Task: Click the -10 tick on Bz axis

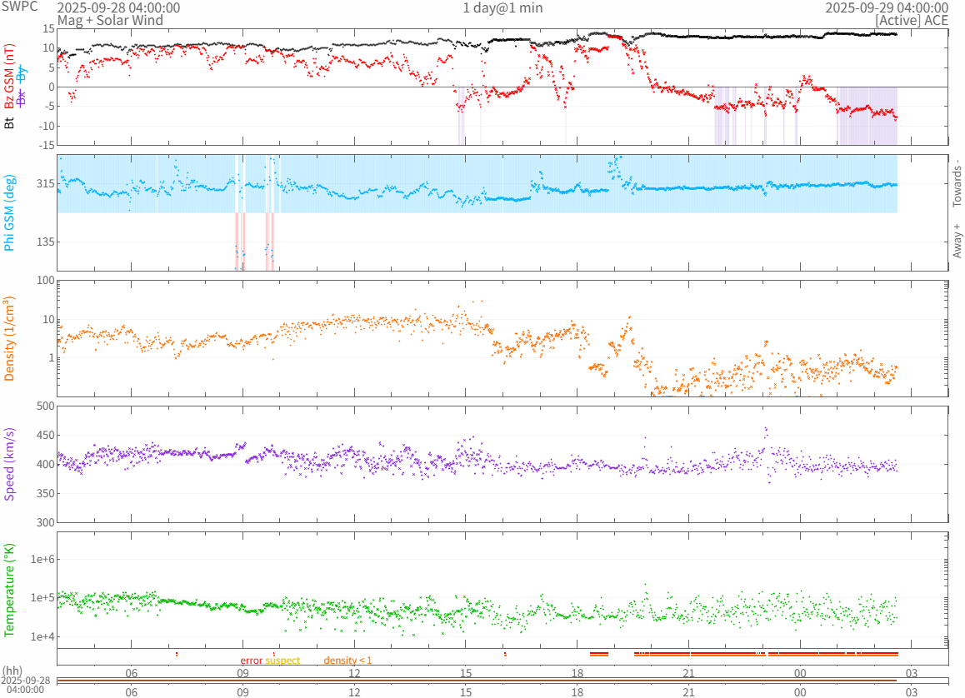Action: [47, 126]
